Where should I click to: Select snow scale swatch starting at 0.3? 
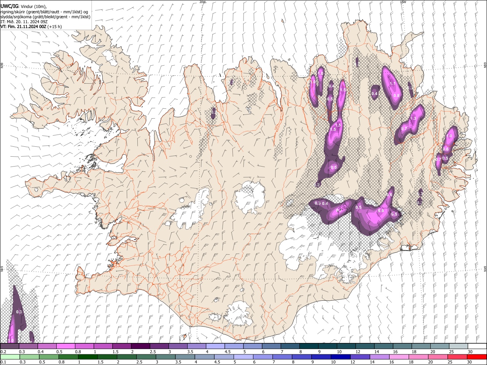point(28,346)
